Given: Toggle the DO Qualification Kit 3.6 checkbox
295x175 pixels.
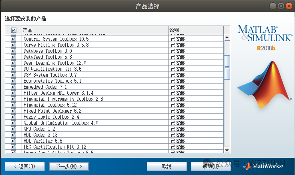Looking at the screenshot, I should coord(13,69).
